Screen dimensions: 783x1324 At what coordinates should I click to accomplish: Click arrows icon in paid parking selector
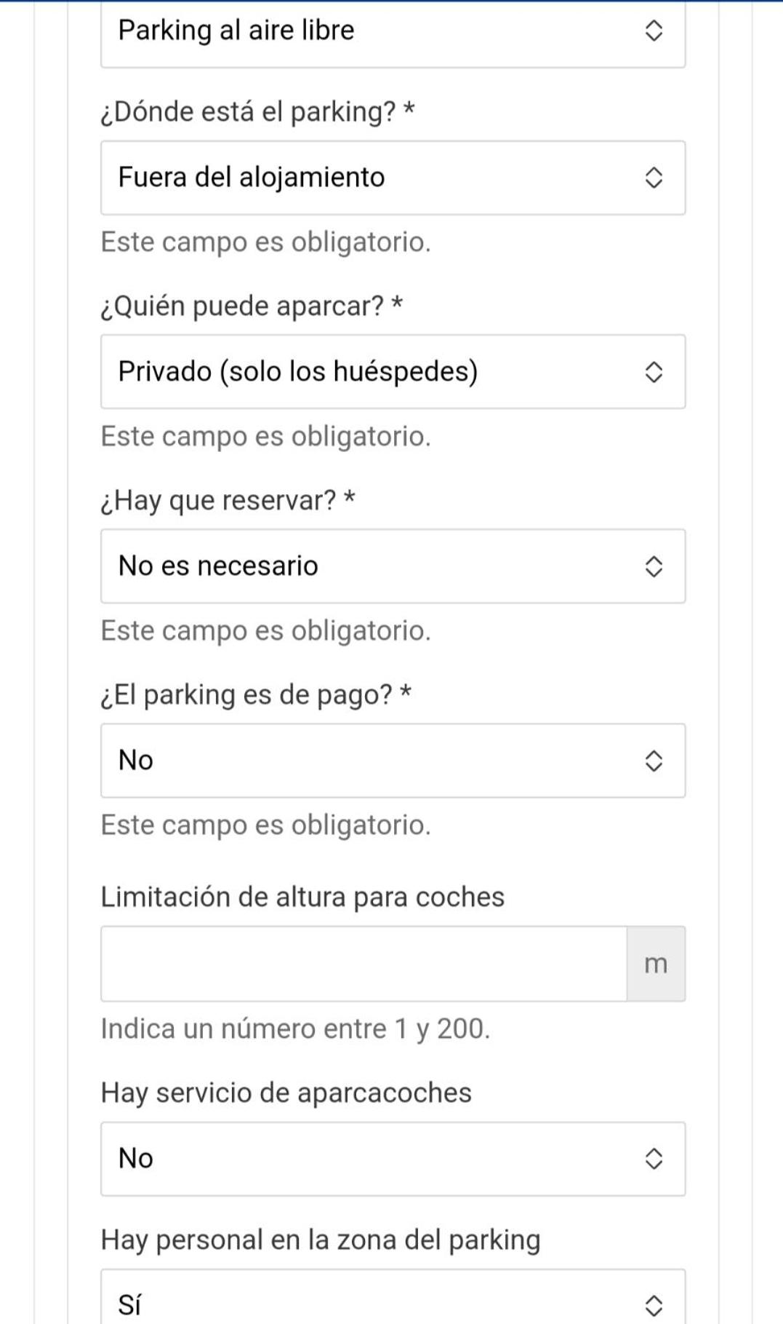654,761
